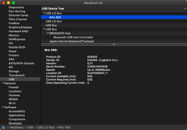Click the serial number 2246CFA07AF8
This screenshot has height=130, width=187.
[97, 66]
